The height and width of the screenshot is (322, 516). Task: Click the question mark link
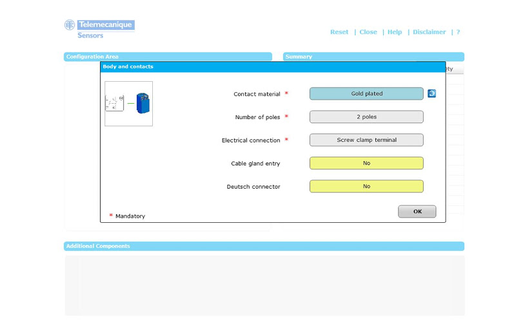tap(458, 32)
